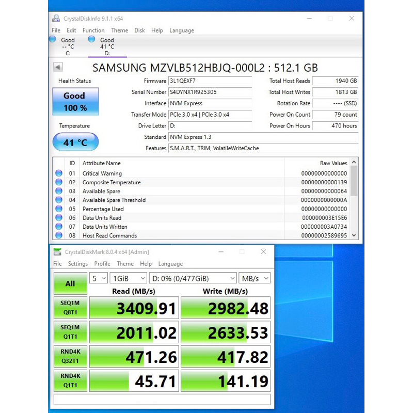Click the blue dot beside Host Read Commands
Screen dimensions: 413x413
tap(58, 235)
